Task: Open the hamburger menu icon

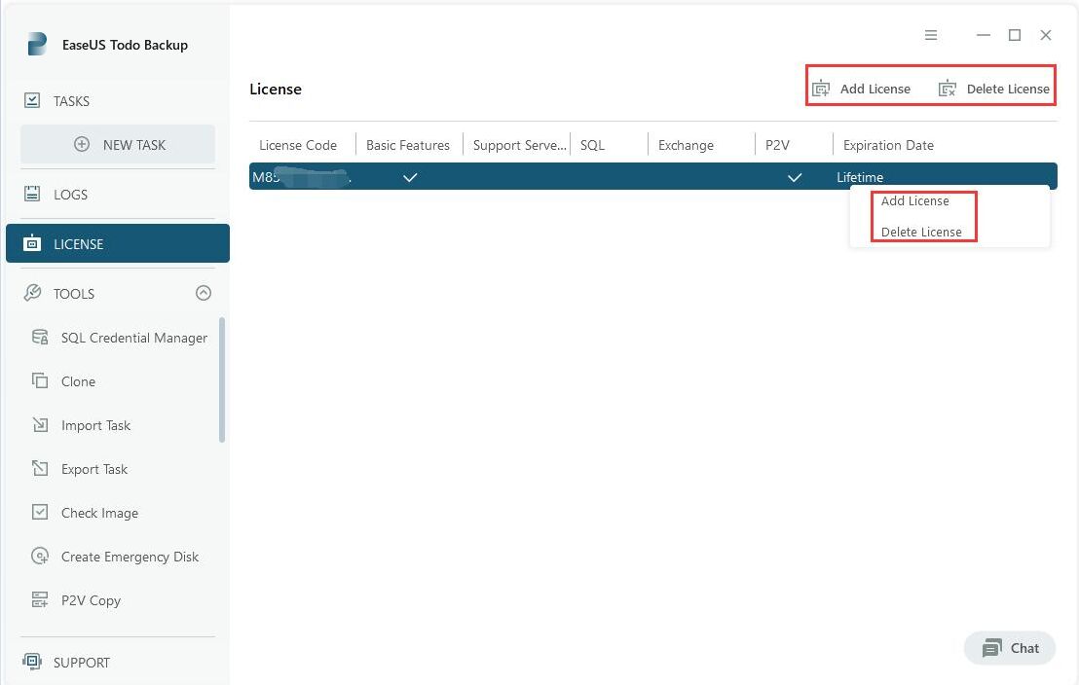Action: click(x=931, y=35)
